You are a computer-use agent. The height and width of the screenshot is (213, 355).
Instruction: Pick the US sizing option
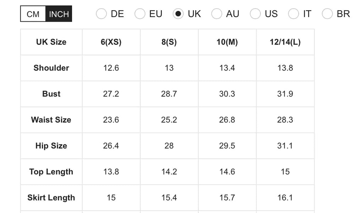point(255,14)
